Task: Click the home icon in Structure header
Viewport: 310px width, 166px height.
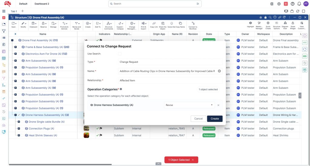Action: [x=261, y=17]
